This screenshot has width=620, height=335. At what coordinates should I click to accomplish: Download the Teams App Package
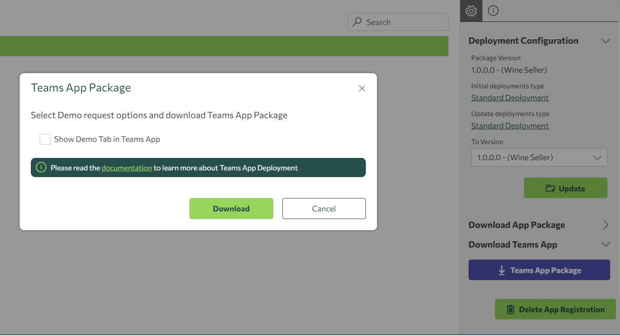[x=231, y=208]
